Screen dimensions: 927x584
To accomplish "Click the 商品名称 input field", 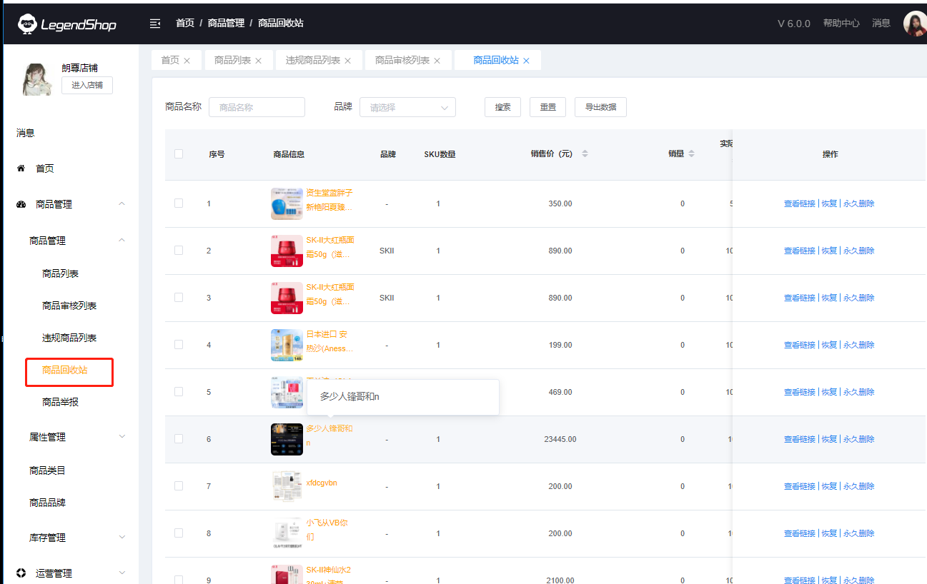I will click(x=257, y=108).
